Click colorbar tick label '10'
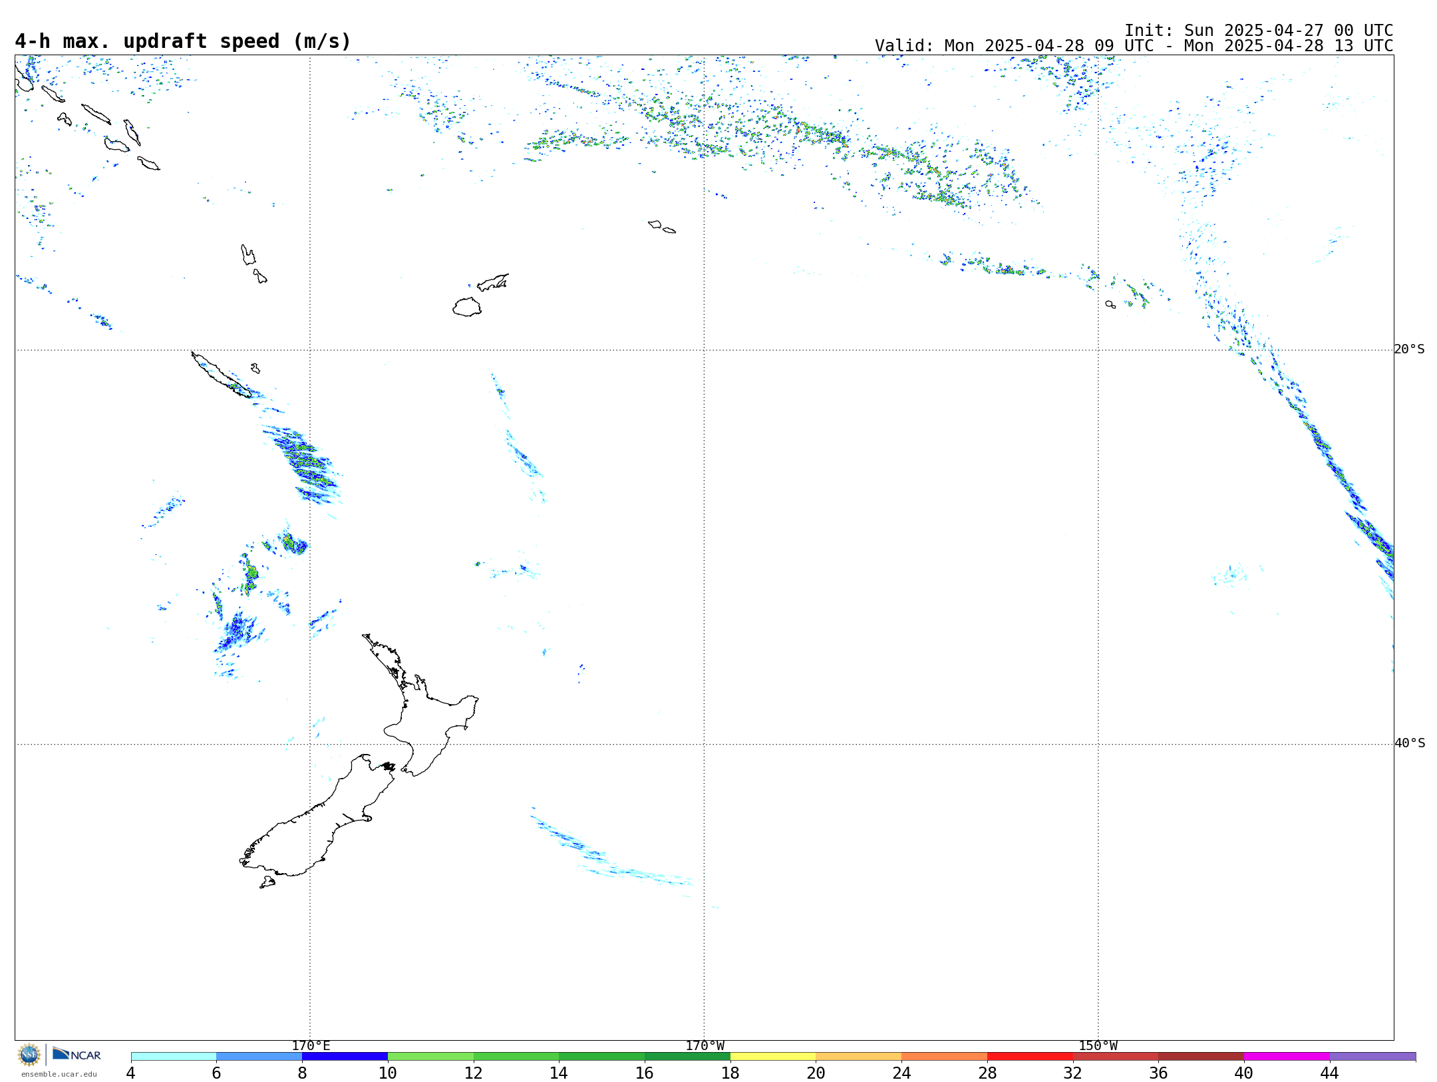This screenshot has width=1437, height=1082. (388, 1073)
